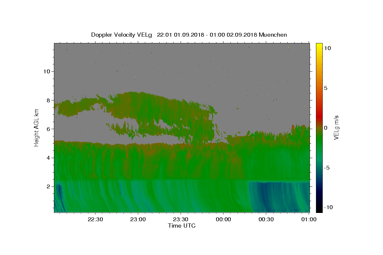Click the colorbar tick label "0"
This screenshot has width=383, height=255.
point(326,128)
